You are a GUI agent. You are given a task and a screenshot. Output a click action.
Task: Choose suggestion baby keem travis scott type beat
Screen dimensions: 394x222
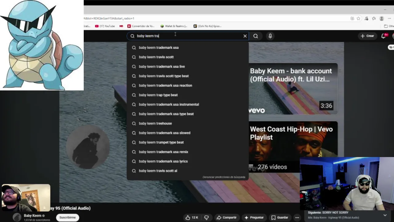[x=188, y=76]
